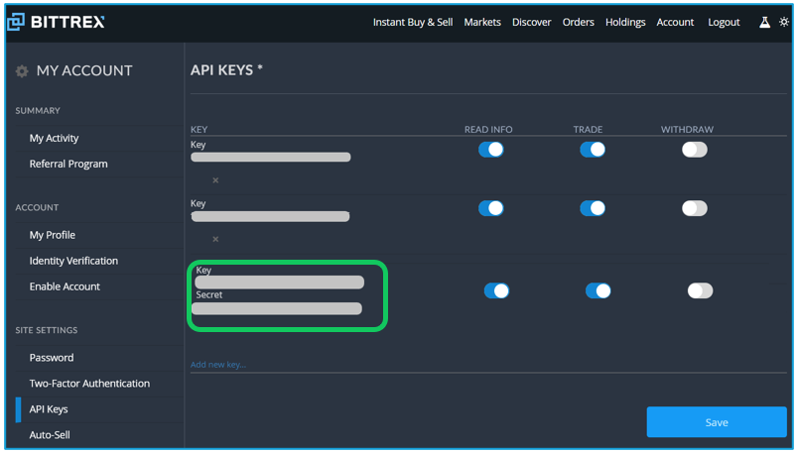Click the Bittrex logo icon
Screen dimensions: 797x454
(x=15, y=22)
